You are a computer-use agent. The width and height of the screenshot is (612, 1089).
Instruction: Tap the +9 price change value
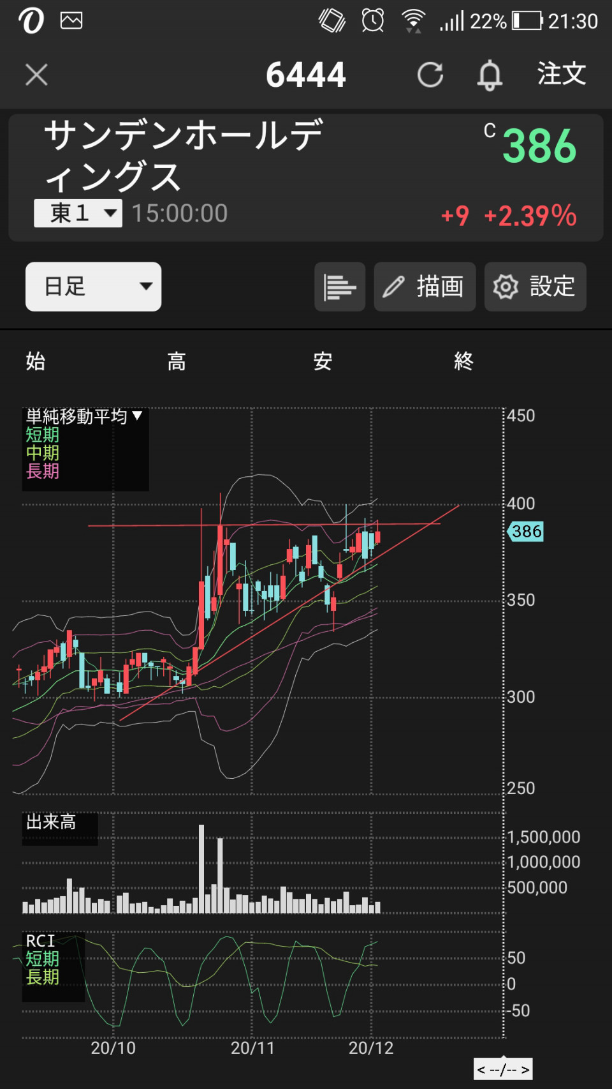pyautogui.click(x=455, y=216)
